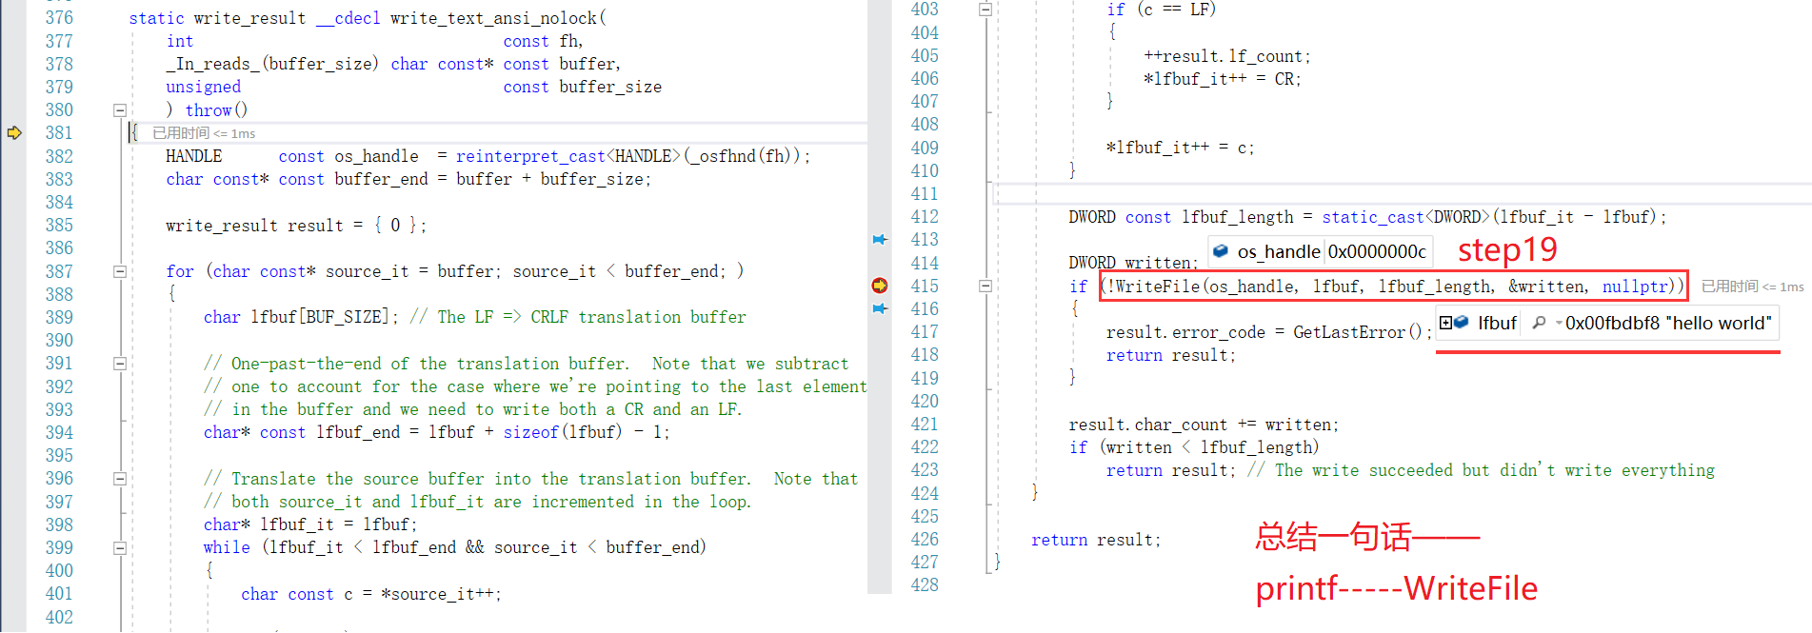Expand the lfbuf data tip plus box
The image size is (1812, 633).
pos(1445,323)
